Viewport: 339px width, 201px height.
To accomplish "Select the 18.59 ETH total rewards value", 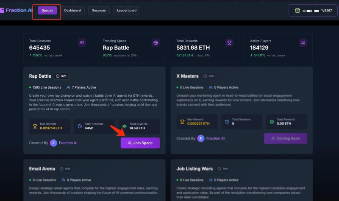I will (137, 128).
